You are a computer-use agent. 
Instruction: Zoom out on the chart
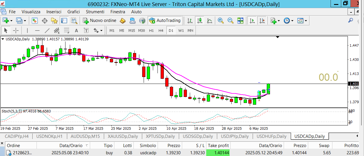click(x=230, y=20)
